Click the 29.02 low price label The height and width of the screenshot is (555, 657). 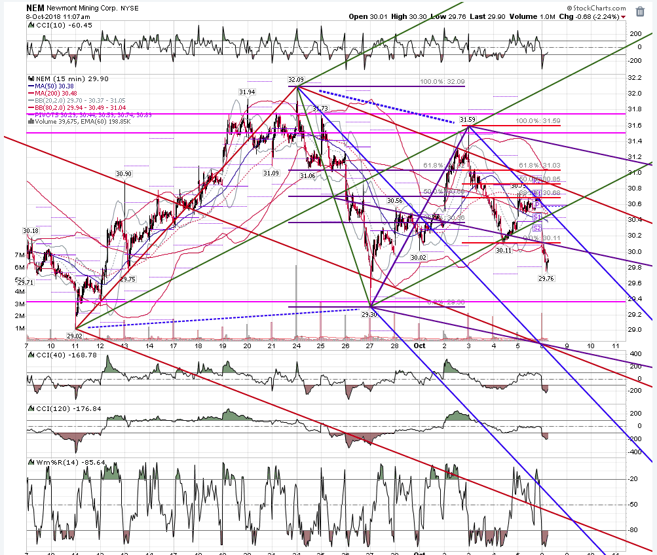[75, 336]
